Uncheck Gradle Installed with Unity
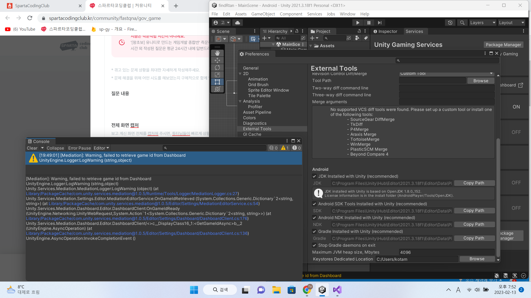This screenshot has height=298, width=531. coord(314,232)
